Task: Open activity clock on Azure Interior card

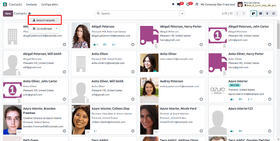Action: pos(270,99)
